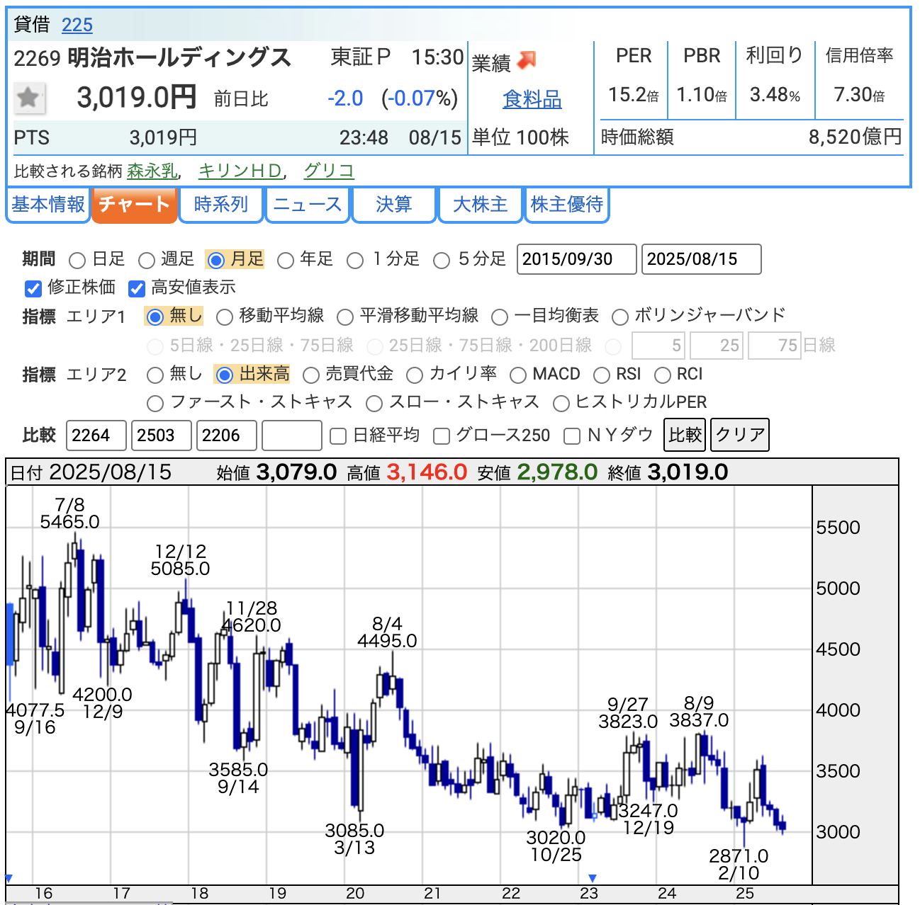Open compared stock 森永乳
920x905 pixels.
tap(152, 171)
